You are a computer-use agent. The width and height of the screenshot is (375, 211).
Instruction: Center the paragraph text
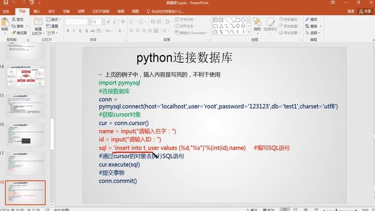(x=138, y=30)
